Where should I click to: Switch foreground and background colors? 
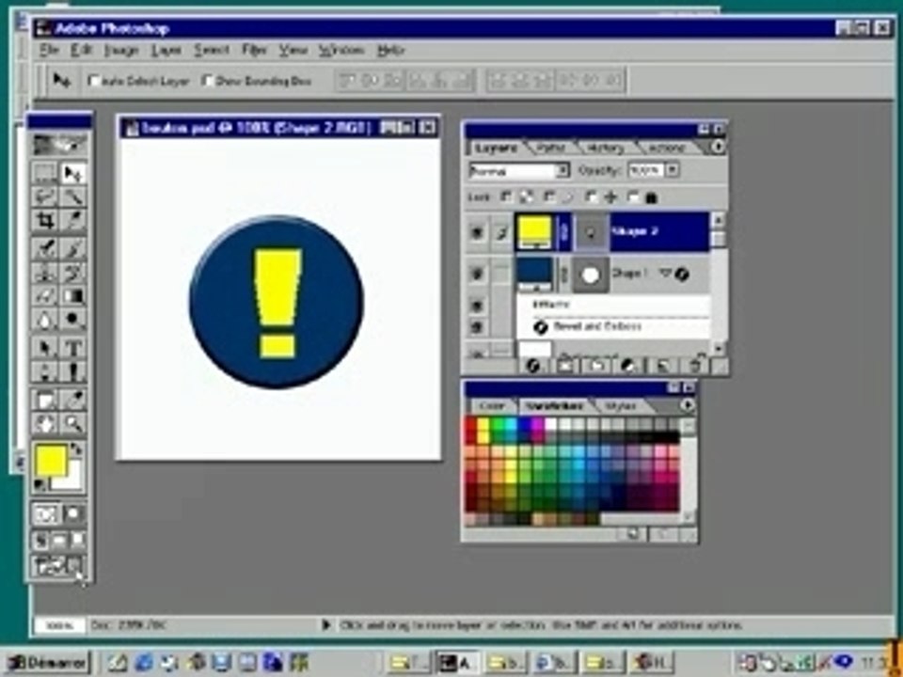(77, 449)
